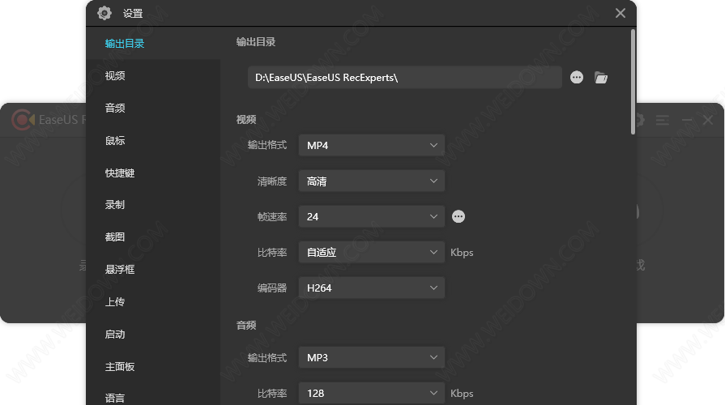Viewport: 725px width, 405px height.
Task: Expand the 帧速率 frame rate dropdown
Action: coord(371,217)
